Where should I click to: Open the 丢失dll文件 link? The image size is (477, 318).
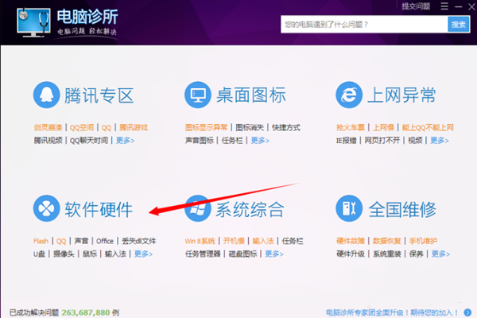138,241
